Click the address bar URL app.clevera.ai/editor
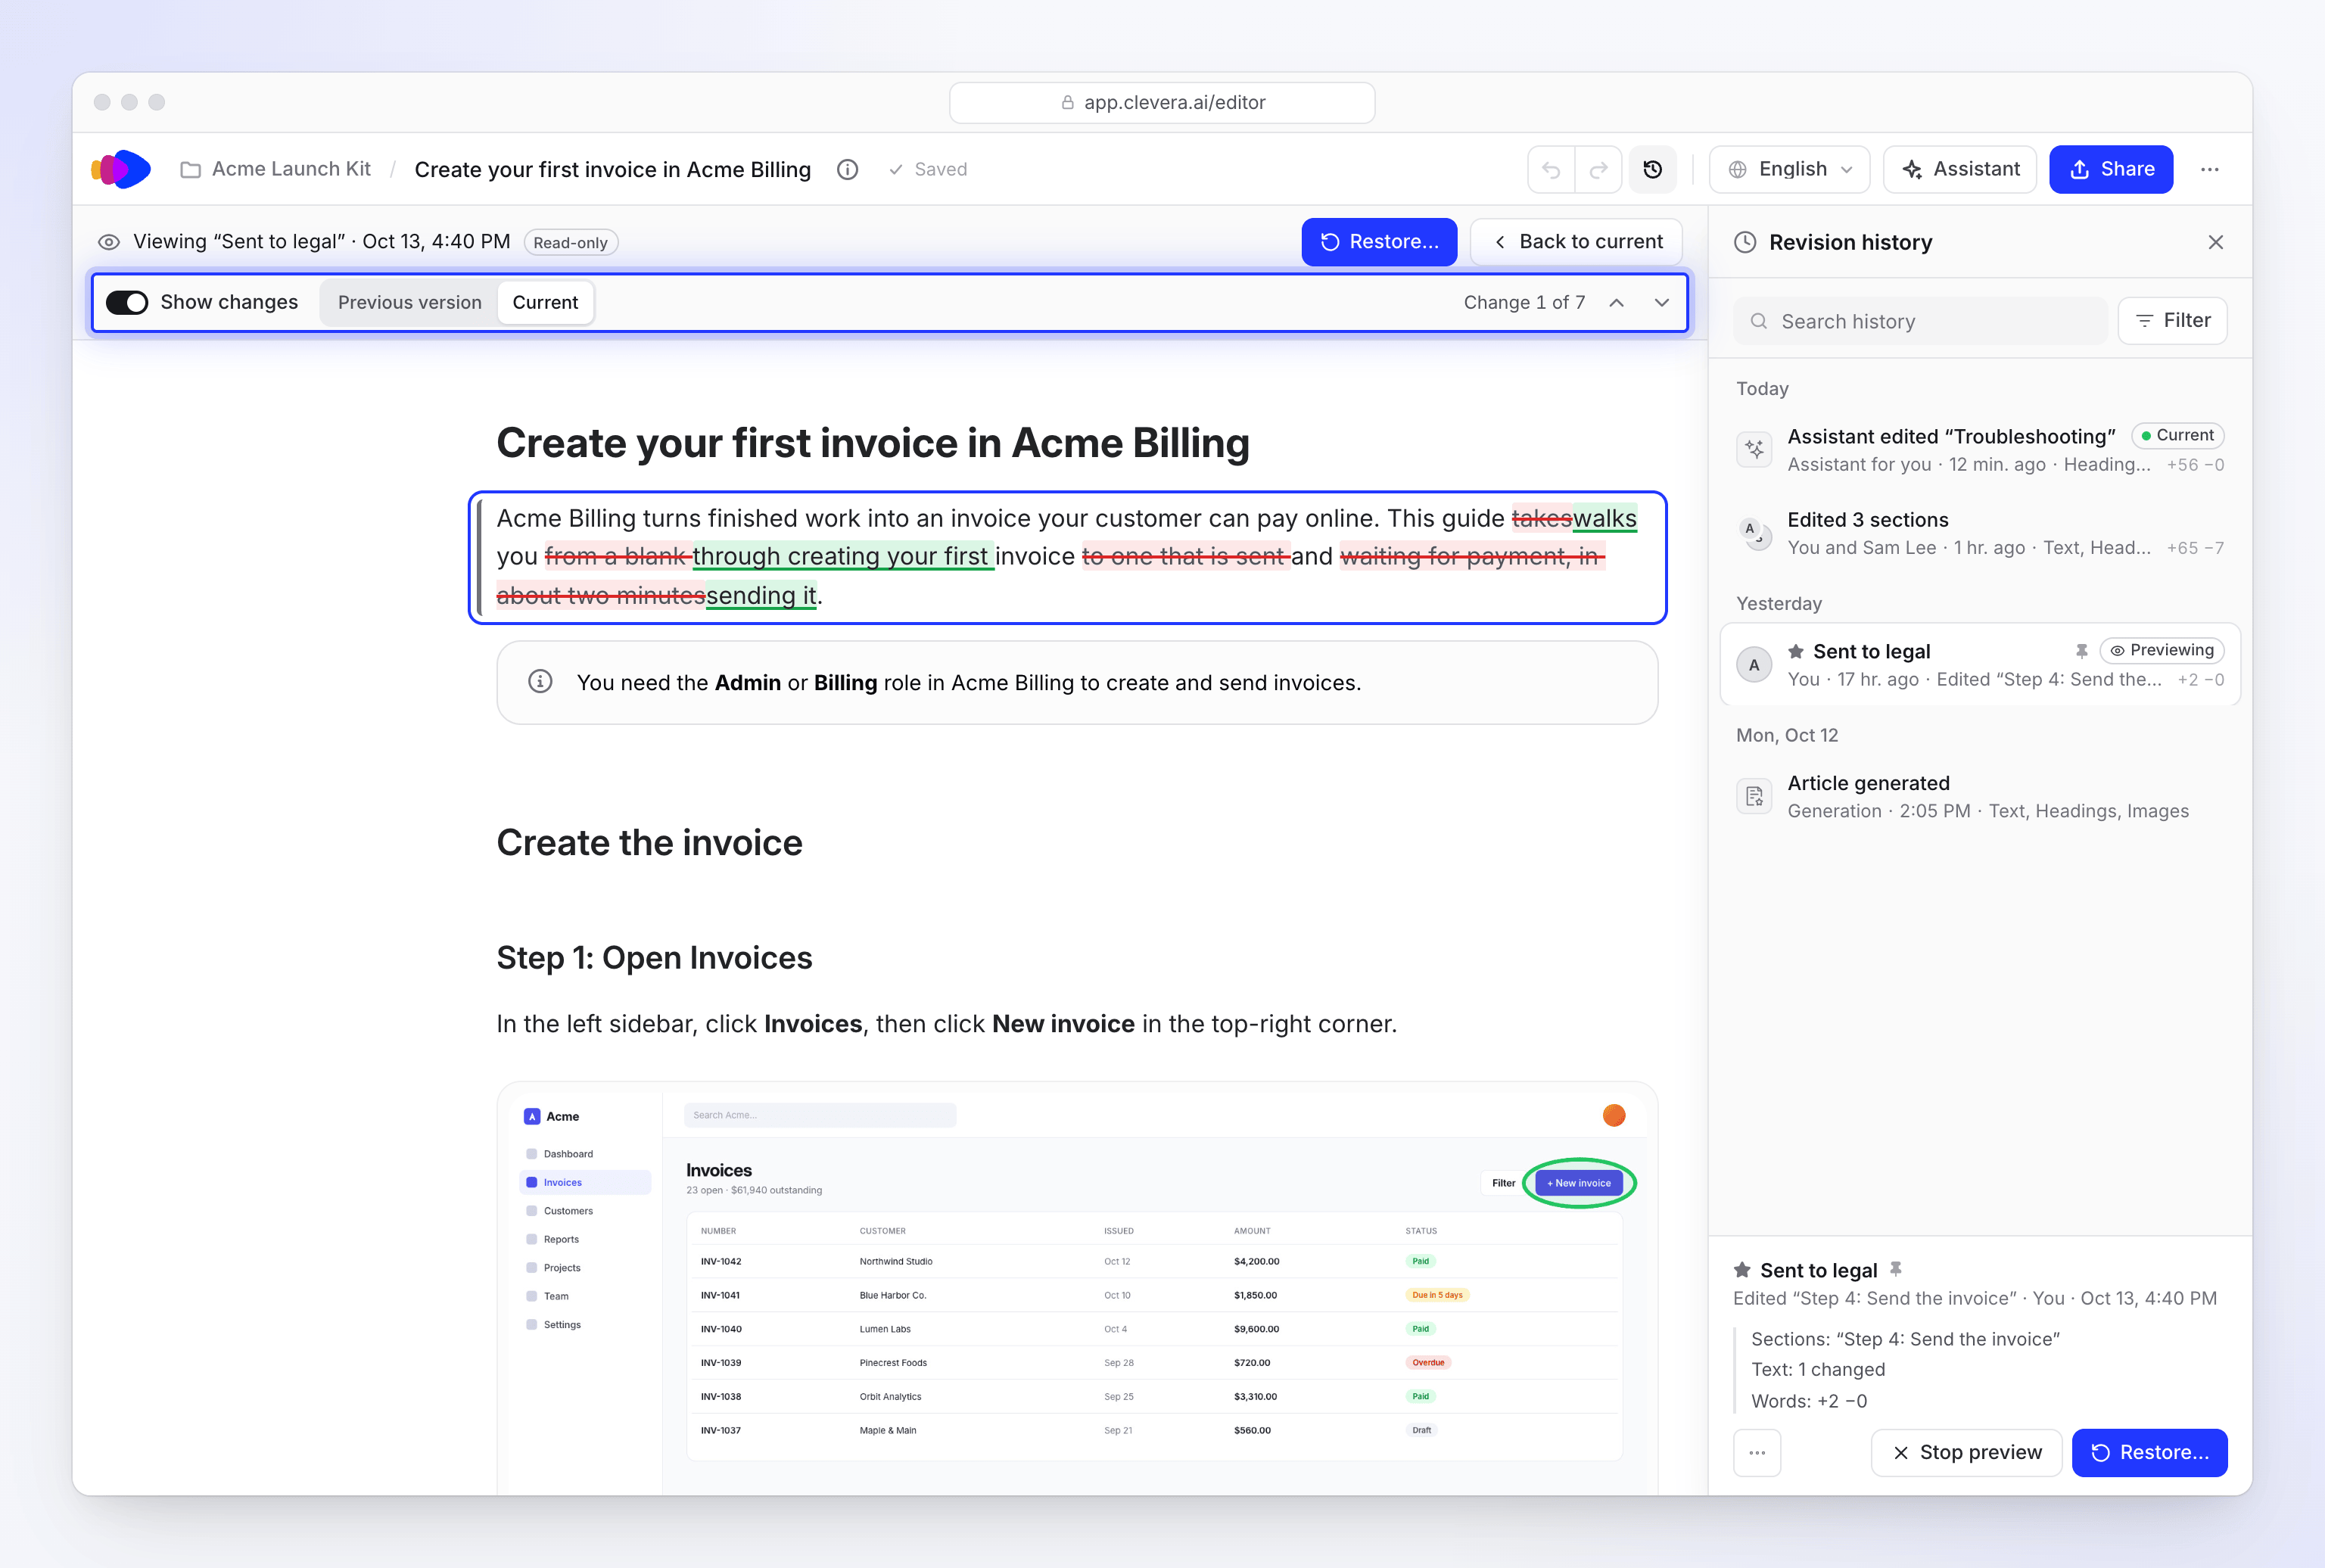 click(1162, 103)
